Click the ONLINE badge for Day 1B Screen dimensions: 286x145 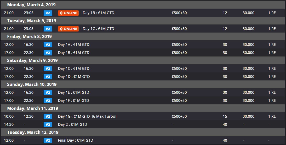pyautogui.click(x=68, y=13)
